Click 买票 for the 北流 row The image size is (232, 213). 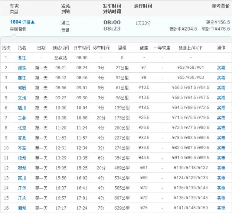click(x=221, y=128)
